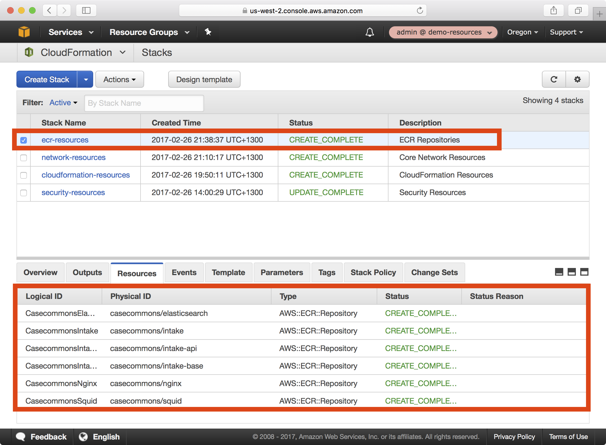Change the Active filter dropdown

click(63, 102)
